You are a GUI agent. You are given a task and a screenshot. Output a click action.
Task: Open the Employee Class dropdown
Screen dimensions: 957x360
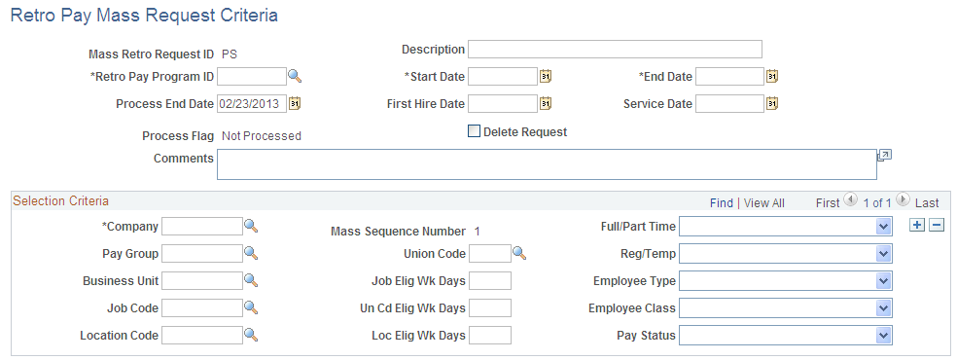click(x=786, y=307)
